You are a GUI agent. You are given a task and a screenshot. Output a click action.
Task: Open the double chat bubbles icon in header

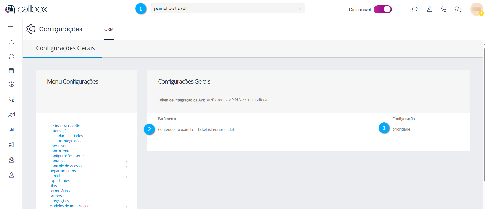coord(458,9)
